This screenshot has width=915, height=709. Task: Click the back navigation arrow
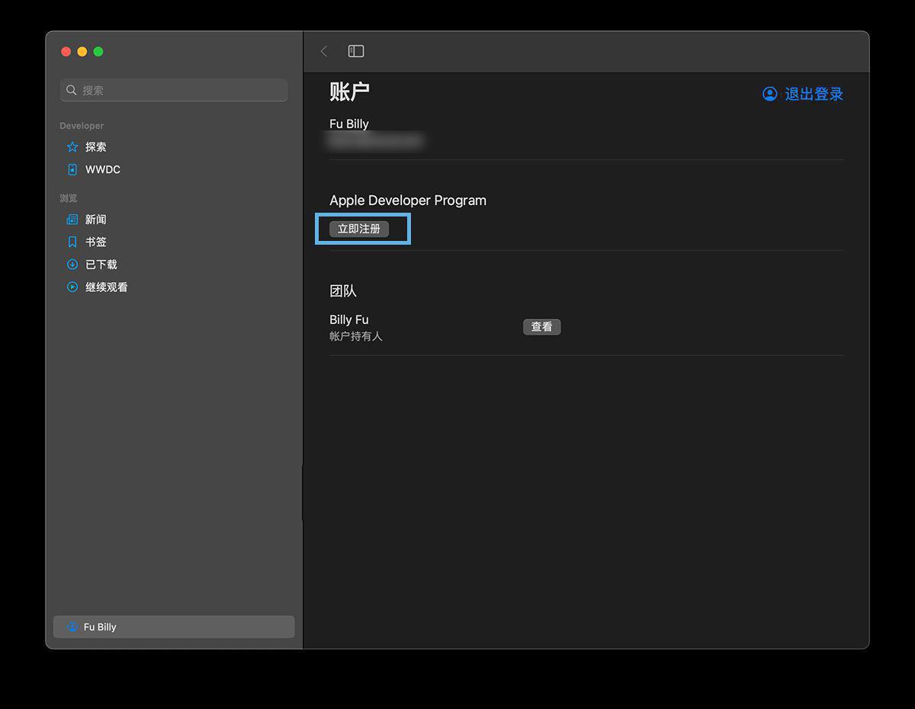tap(323, 50)
